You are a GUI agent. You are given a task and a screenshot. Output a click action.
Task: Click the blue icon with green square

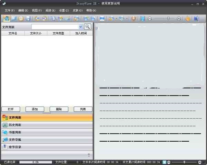click(x=86, y=19)
